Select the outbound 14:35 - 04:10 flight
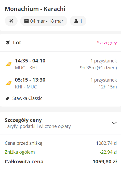 [x=60, y=64]
